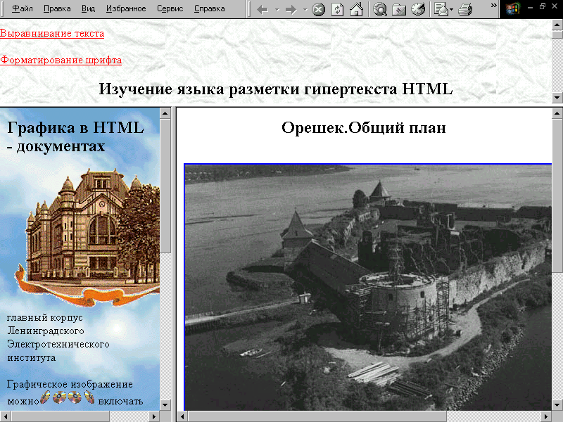Screen dimensions: 563x422
Task: Click the text Графическое изображение
Action: tap(70, 384)
